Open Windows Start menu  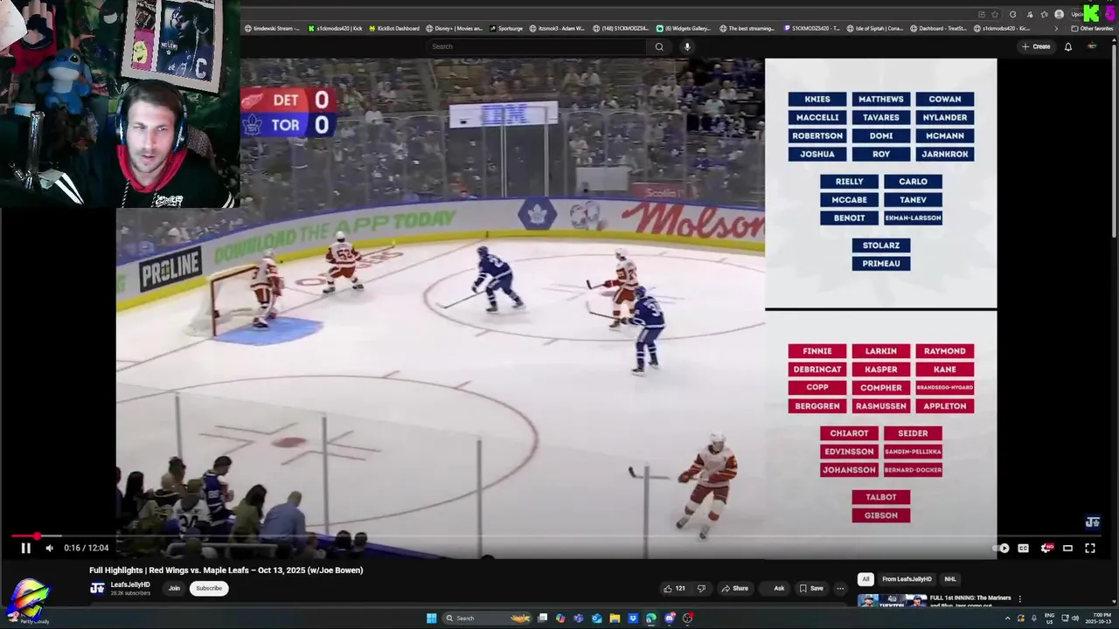click(431, 618)
